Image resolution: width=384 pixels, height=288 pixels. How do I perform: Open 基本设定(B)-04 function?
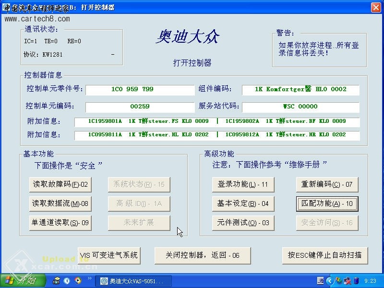pos(243,204)
